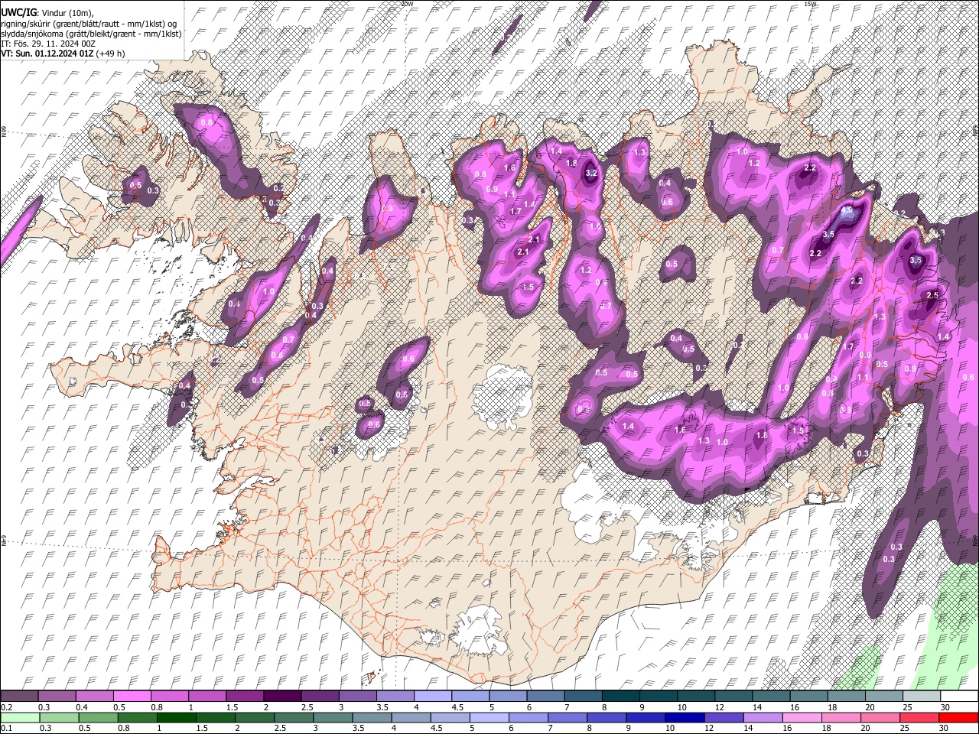This screenshot has width=979, height=734.
Task: Select the bright red 30+ swatch in bottom legend row
Action: pyautogui.click(x=959, y=717)
